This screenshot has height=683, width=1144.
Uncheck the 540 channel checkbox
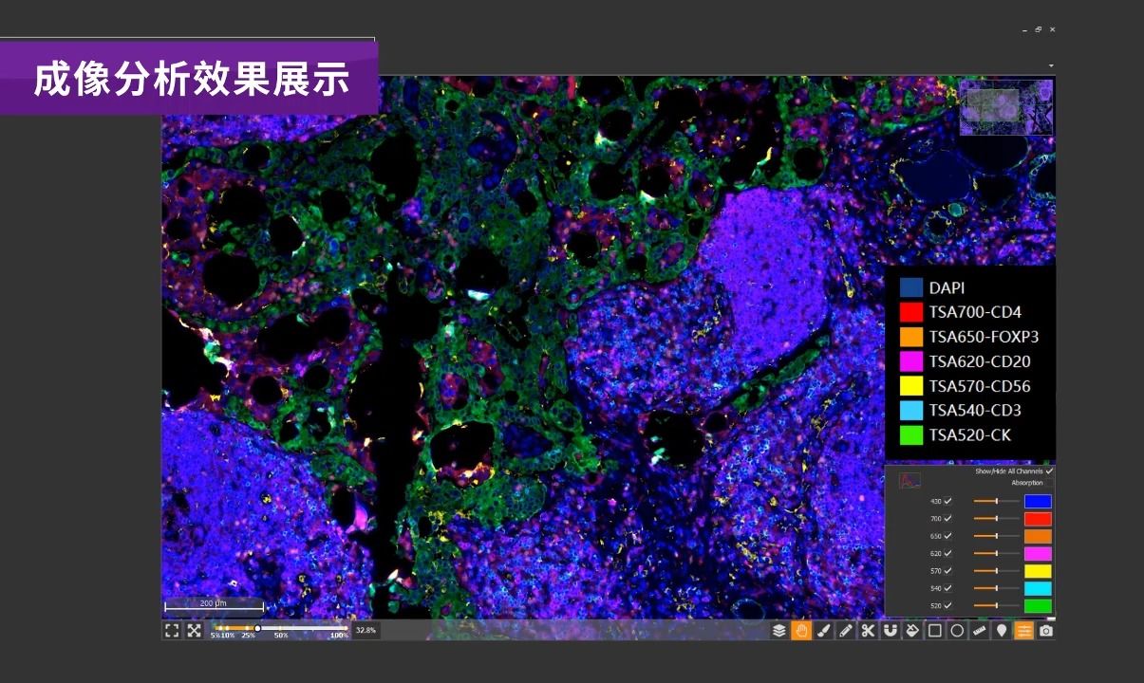pos(947,588)
